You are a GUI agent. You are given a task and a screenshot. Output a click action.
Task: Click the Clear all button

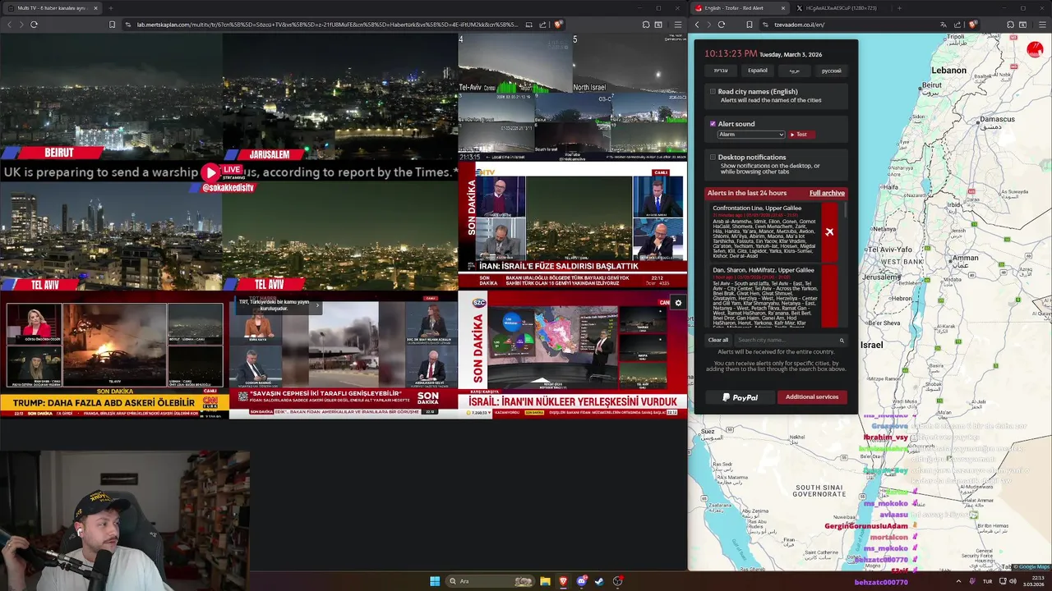[x=718, y=340]
